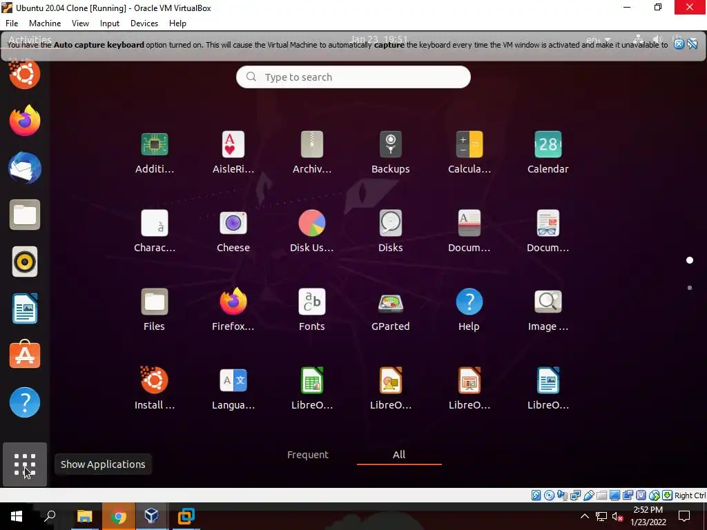Open the VirtualBox Help menu
The width and height of the screenshot is (707, 530).
click(177, 23)
